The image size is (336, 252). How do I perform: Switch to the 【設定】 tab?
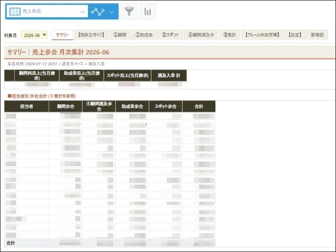pos(295,35)
